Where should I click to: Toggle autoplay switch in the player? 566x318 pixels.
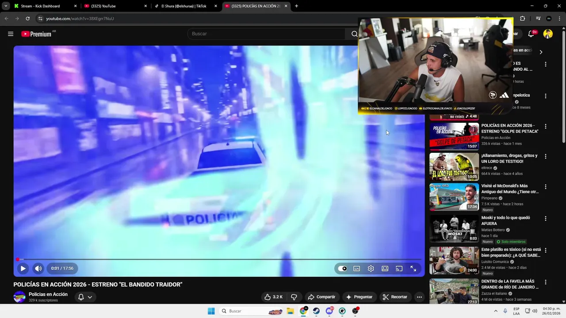click(343, 269)
